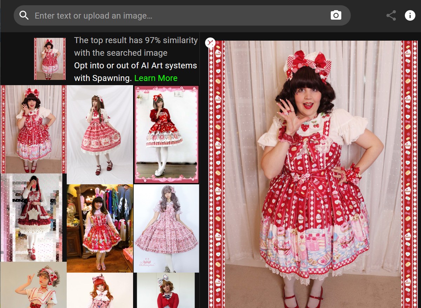This screenshot has width=421, height=308.
Task: Click the '97% similarity' result message text
Action: (x=136, y=47)
